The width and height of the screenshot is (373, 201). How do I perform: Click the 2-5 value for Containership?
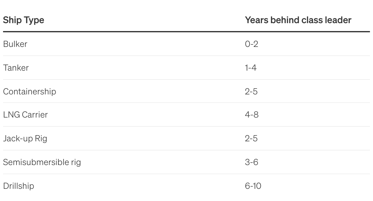click(x=251, y=91)
